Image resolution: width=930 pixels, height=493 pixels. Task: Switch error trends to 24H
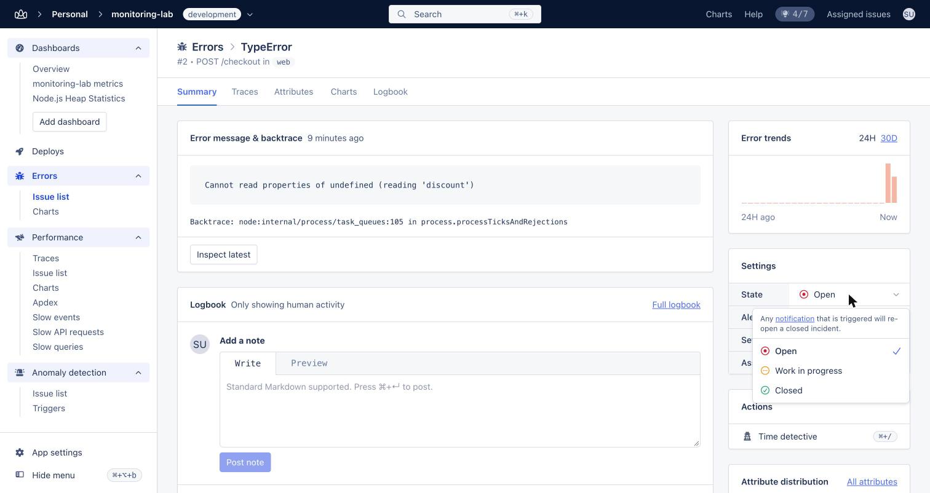pyautogui.click(x=867, y=138)
